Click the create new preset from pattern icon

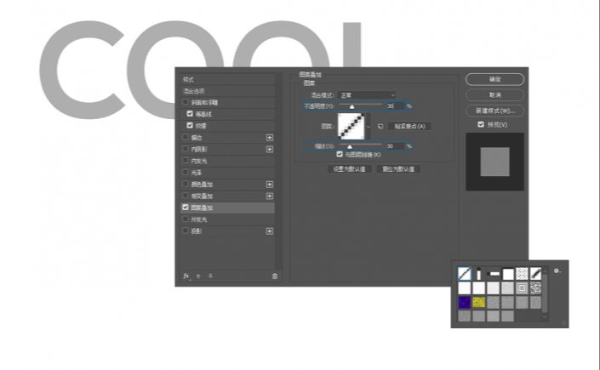pyautogui.click(x=380, y=126)
